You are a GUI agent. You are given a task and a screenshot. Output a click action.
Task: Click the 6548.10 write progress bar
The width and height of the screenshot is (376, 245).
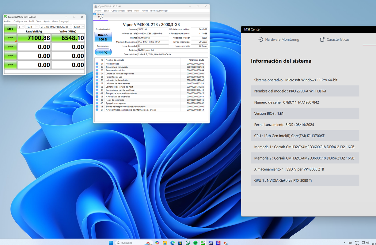(68, 38)
